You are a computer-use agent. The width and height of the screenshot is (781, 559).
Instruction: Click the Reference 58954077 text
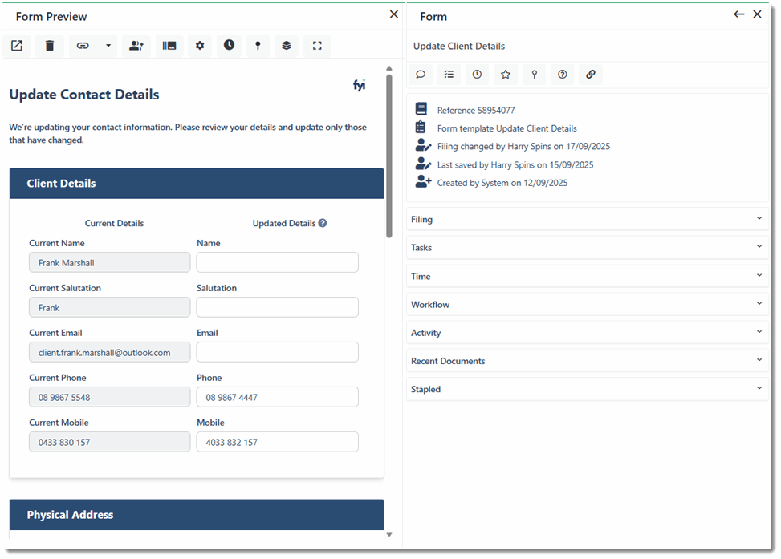pyautogui.click(x=476, y=111)
